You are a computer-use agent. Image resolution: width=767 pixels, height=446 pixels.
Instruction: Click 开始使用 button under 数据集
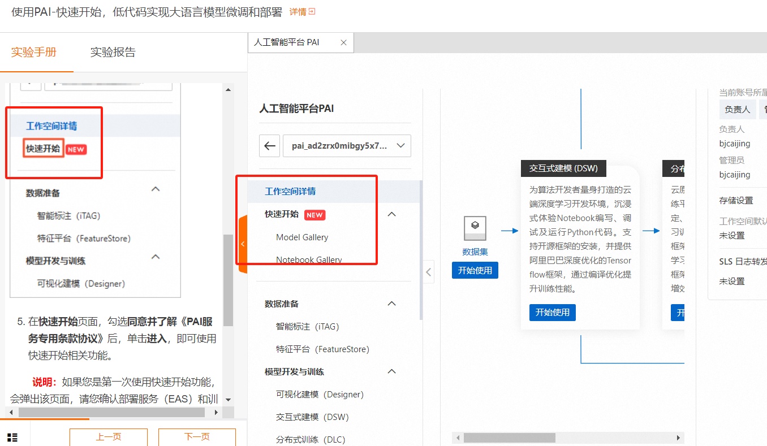[475, 270]
